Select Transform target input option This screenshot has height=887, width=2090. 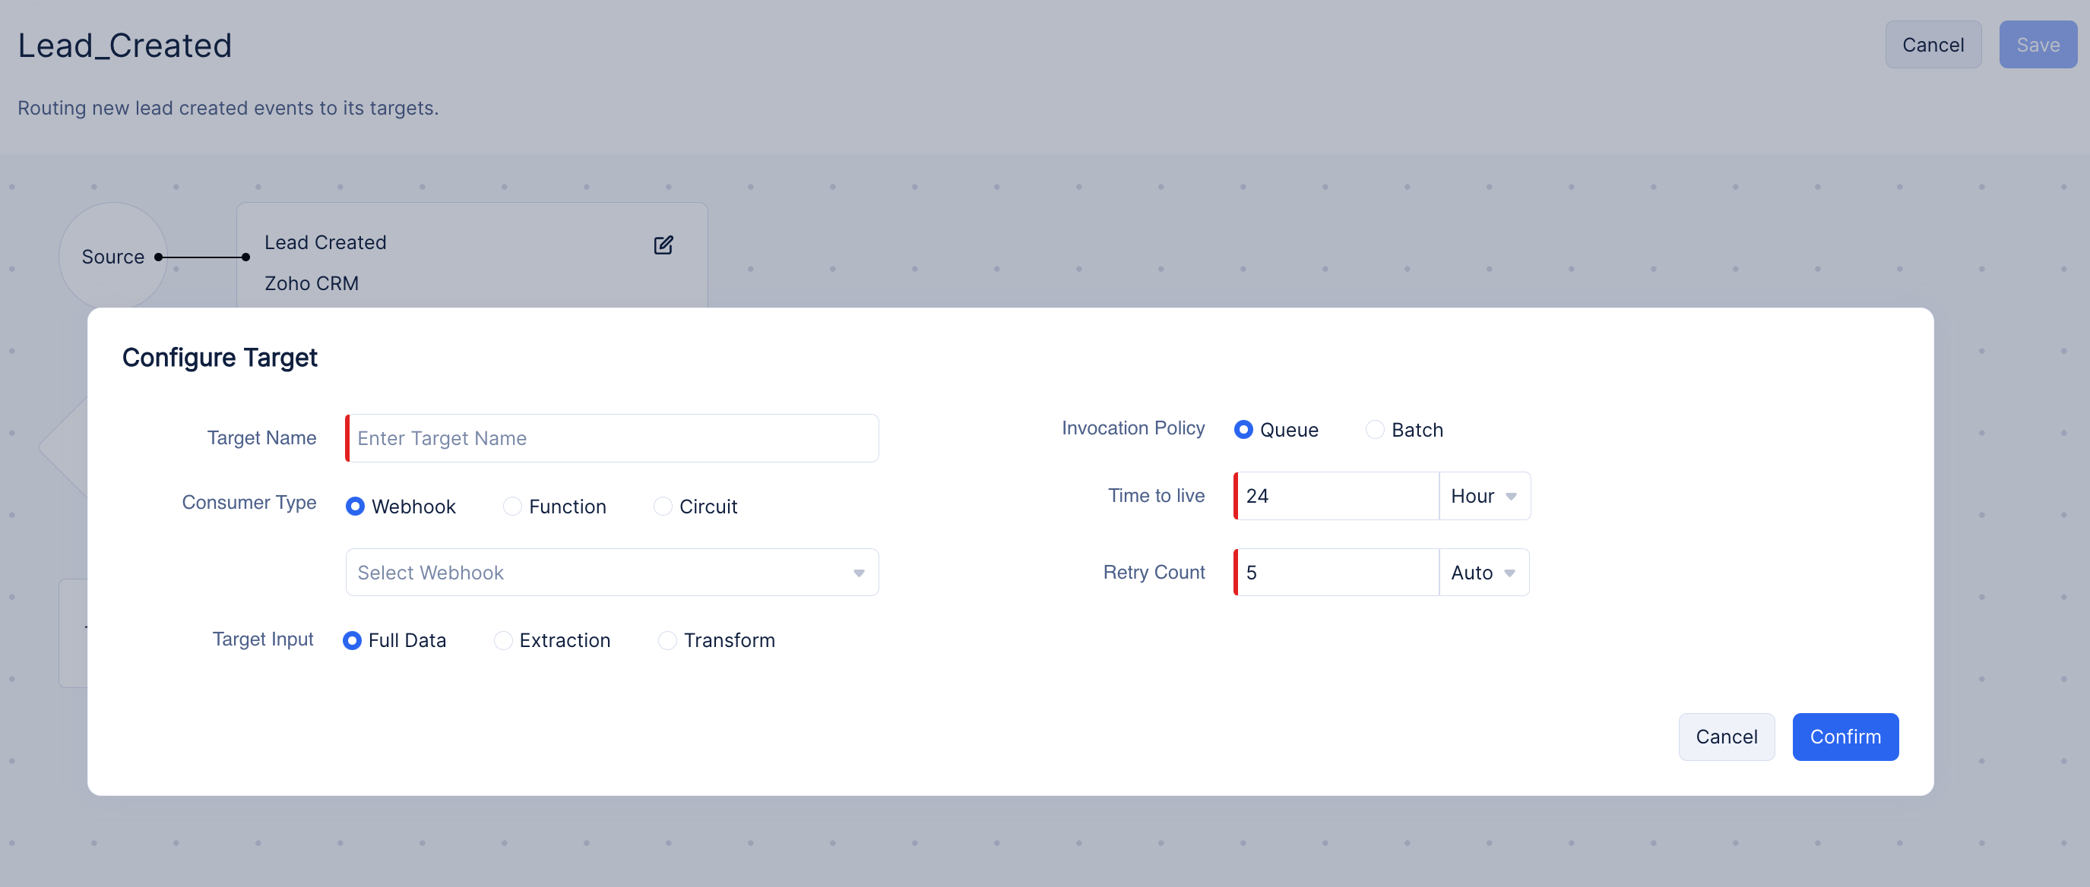point(667,639)
